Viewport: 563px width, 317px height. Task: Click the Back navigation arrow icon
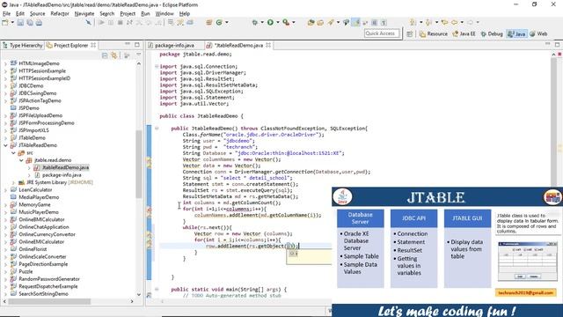(454, 23)
